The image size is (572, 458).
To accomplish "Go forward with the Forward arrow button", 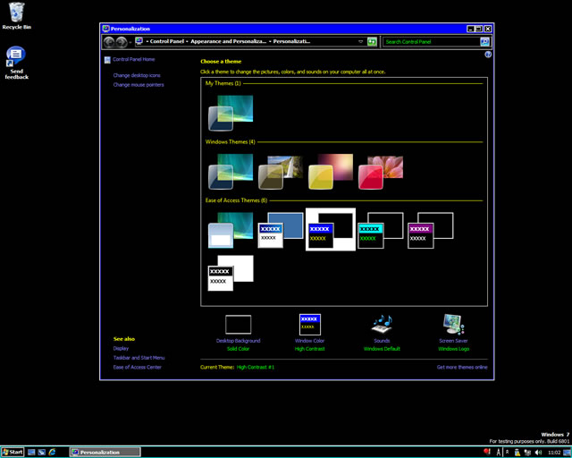I will tap(122, 42).
